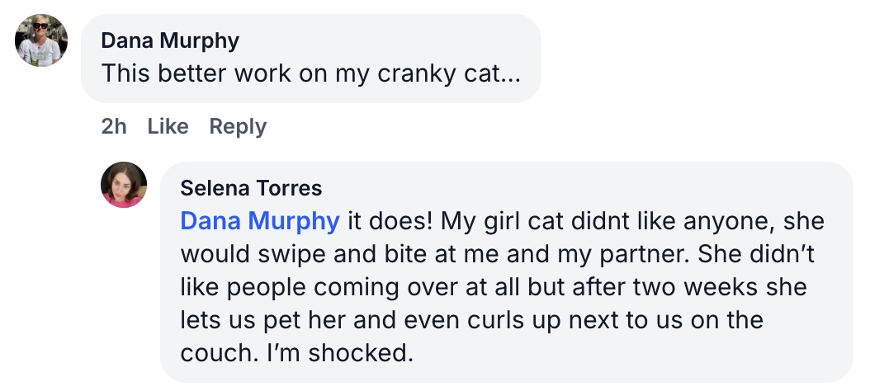Like Dana Murphy's comment
The image size is (870, 391).
[168, 126]
